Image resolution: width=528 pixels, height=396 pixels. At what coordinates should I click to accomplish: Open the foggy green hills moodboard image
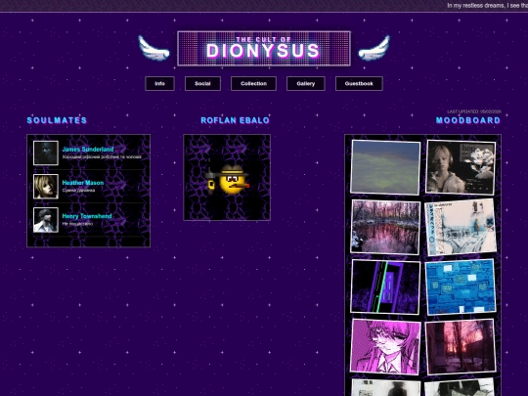(x=385, y=167)
